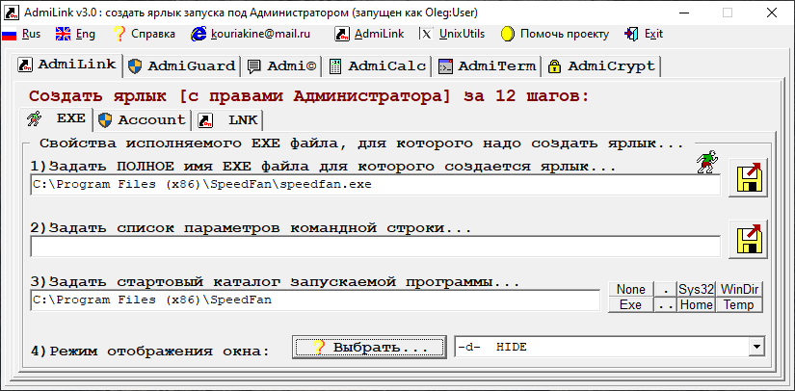The height and width of the screenshot is (391, 795).
Task: Switch to AdmiCalc tab
Action: tap(377, 66)
